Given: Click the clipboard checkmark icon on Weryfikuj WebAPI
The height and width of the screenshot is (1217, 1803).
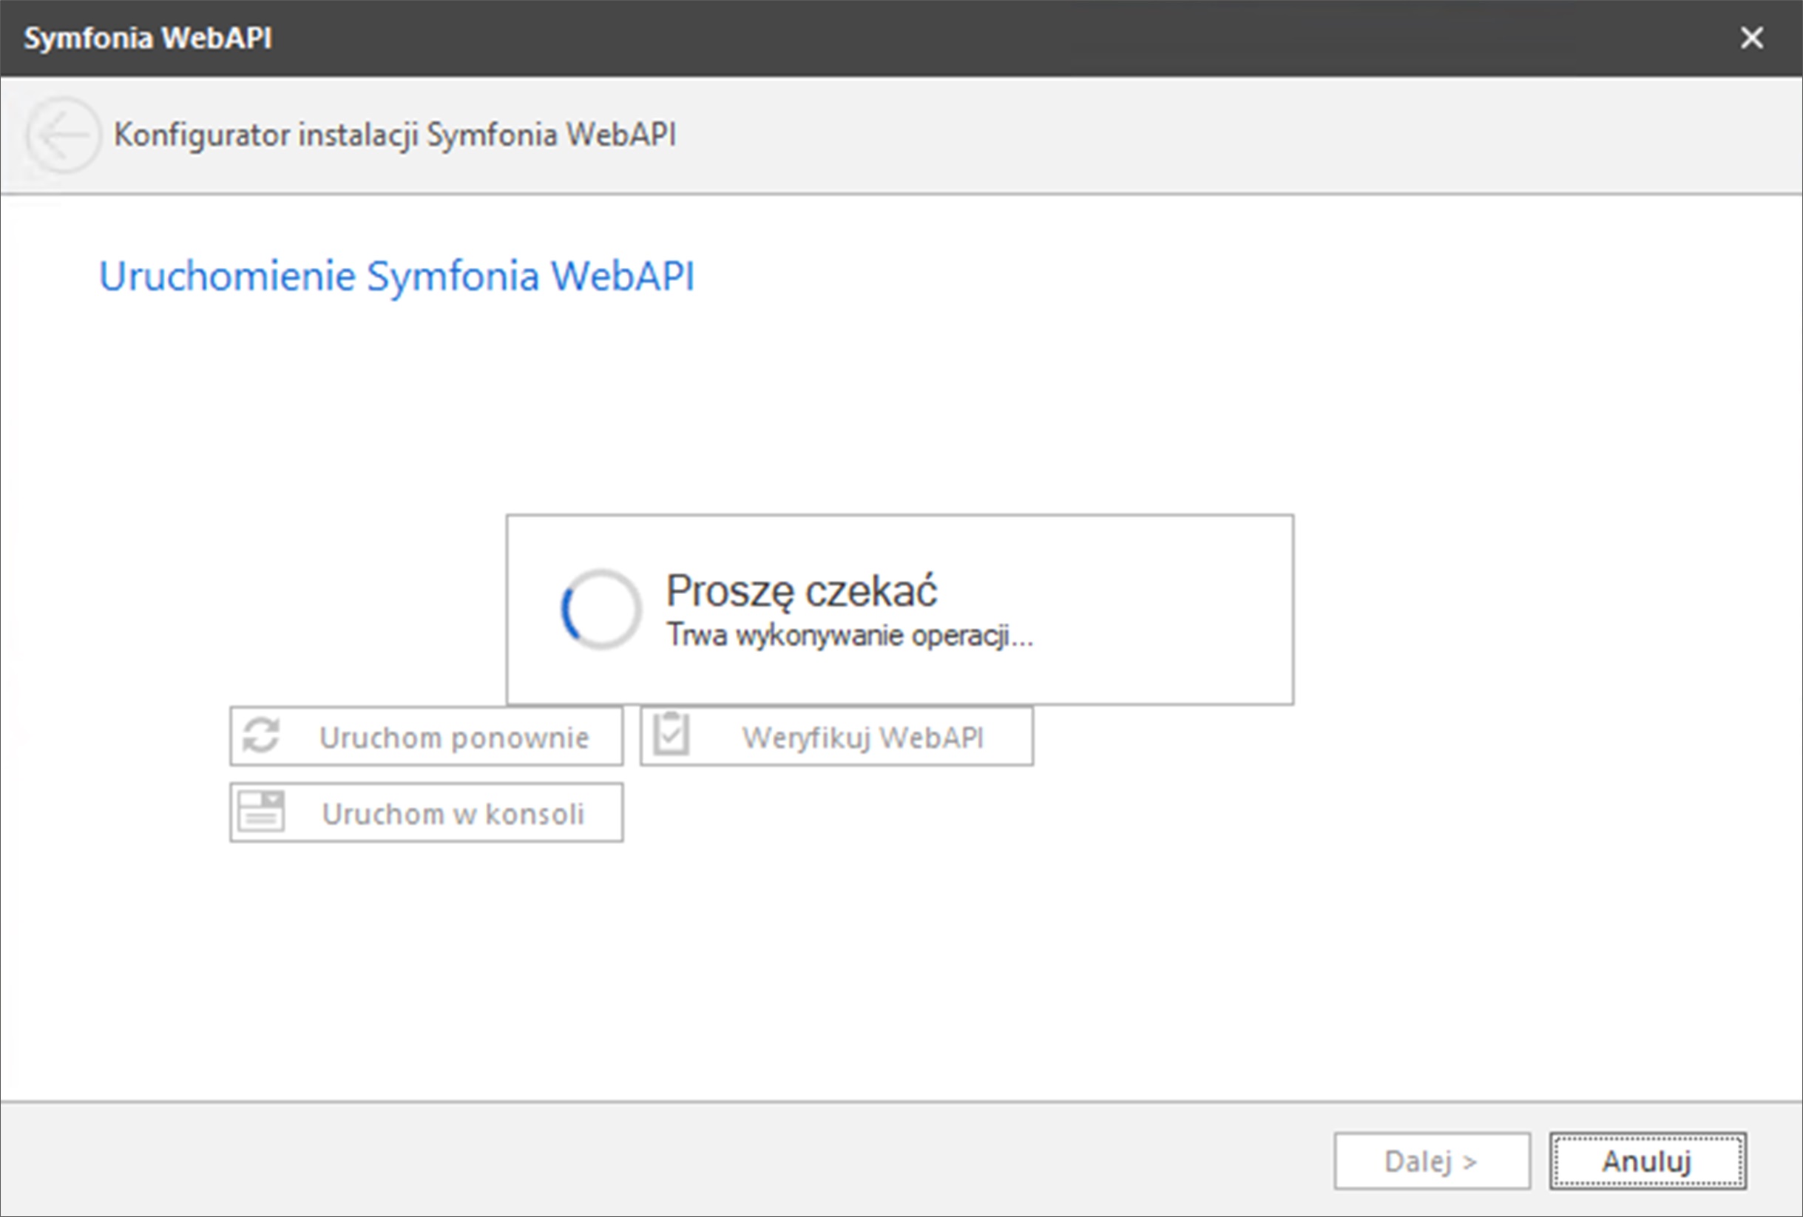Looking at the screenshot, I should (x=670, y=734).
